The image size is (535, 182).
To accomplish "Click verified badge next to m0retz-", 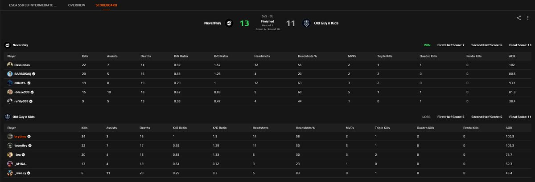I will (29, 83).
